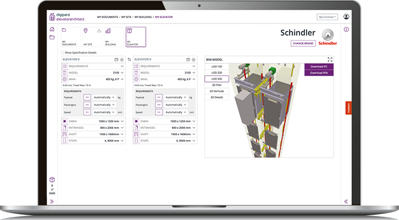This screenshot has height=220, width=399.
Task: Click the swap icon between the elevator panels
Action: (x=129, y=60)
